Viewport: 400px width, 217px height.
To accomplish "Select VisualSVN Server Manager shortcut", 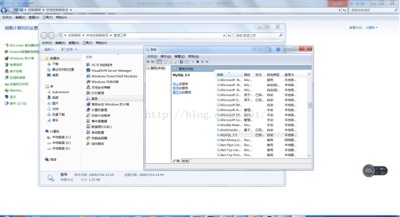I will pos(109,71).
